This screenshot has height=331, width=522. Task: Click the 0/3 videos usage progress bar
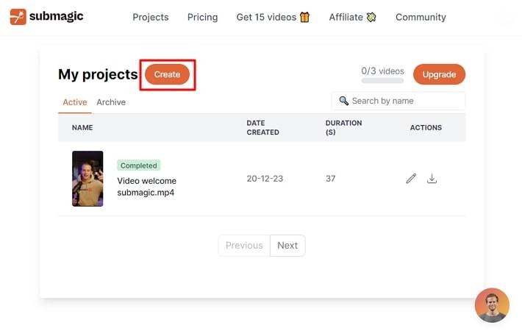tap(382, 81)
